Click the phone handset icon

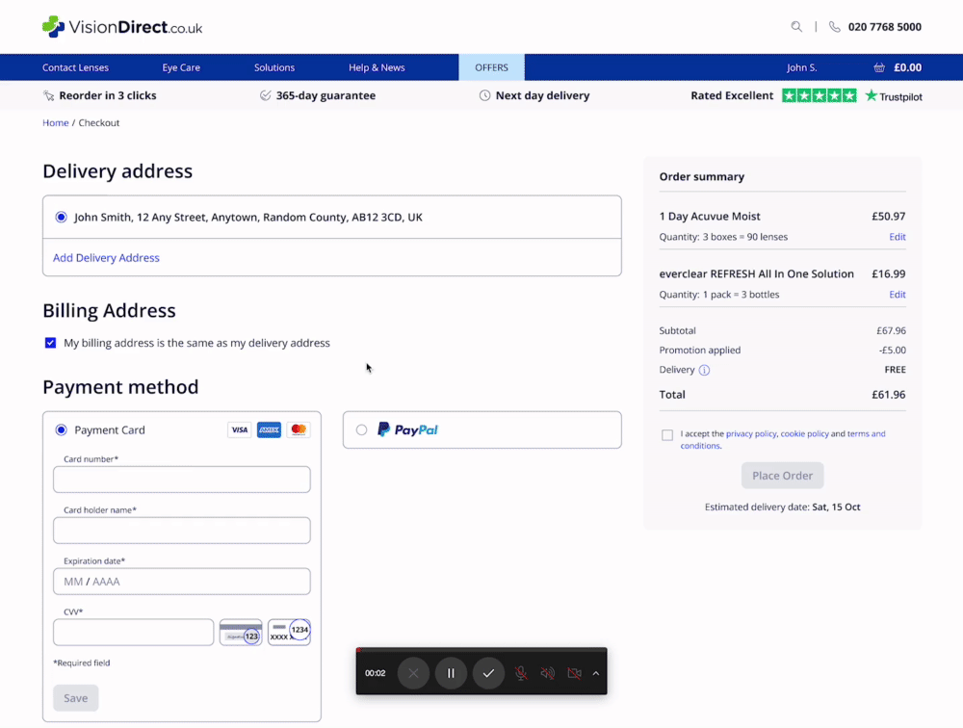pyautogui.click(x=834, y=27)
